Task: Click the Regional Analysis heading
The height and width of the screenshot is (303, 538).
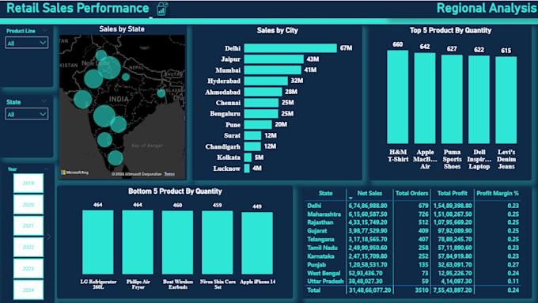Action: click(x=487, y=8)
